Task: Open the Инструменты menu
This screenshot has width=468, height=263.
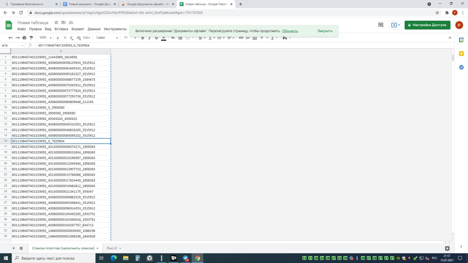Action: (x=115, y=29)
